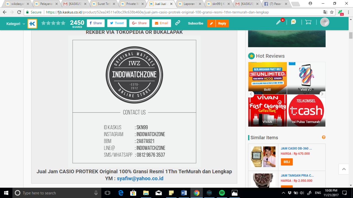Click the Similar Items help question icon
This screenshot has width=353, height=198.
click(x=323, y=137)
